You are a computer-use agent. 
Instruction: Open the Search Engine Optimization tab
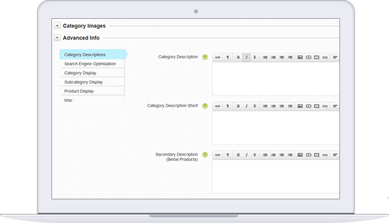coord(93,64)
